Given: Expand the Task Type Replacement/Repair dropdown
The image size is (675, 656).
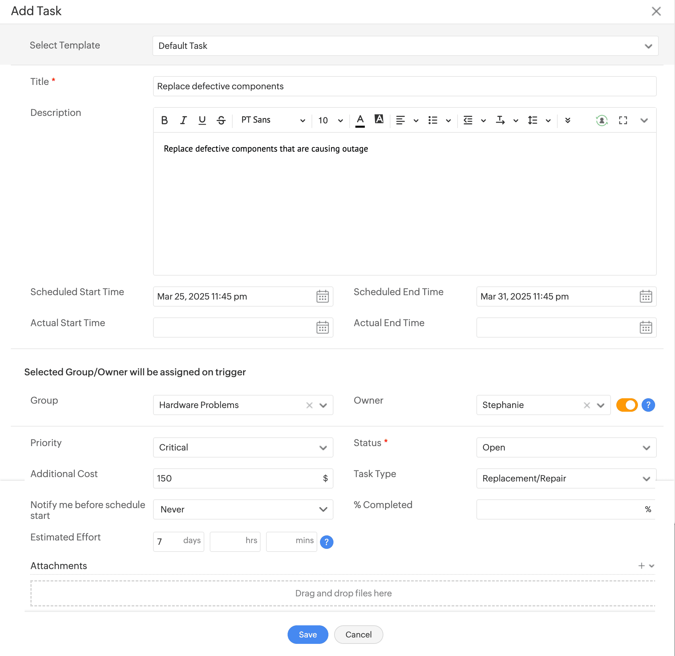Looking at the screenshot, I should (566, 478).
